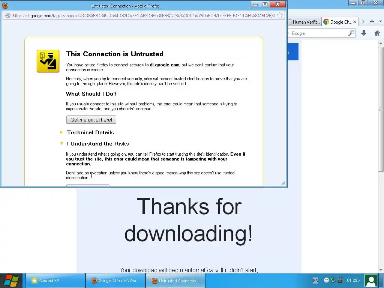
Task: Click the blue button partly hidden behind the dialog
Action: (x=293, y=52)
